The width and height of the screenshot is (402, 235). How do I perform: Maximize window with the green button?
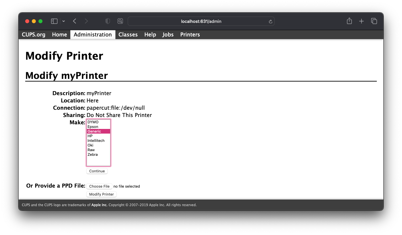(40, 21)
